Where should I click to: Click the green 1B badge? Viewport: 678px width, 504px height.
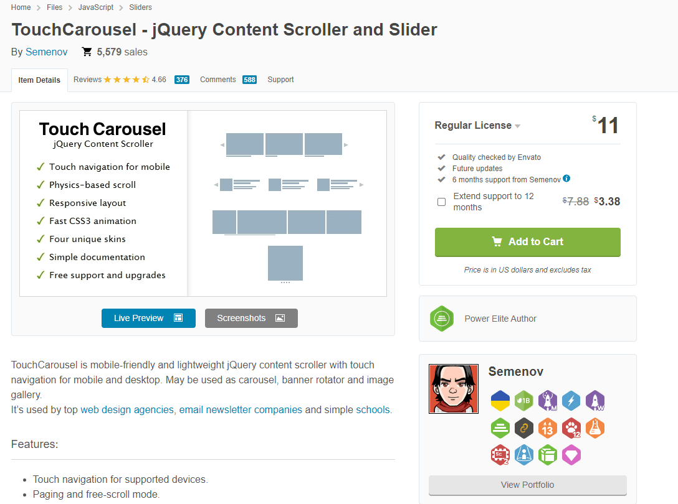click(x=524, y=401)
